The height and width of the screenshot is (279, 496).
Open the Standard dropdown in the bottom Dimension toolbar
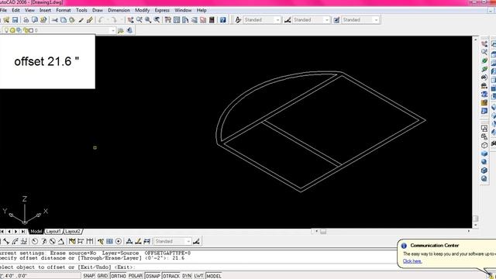[x=188, y=241]
